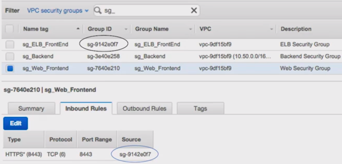Click the sg-7640e210 | sg_Web_Frontend detail heading
342x164 pixels.
tap(50, 90)
